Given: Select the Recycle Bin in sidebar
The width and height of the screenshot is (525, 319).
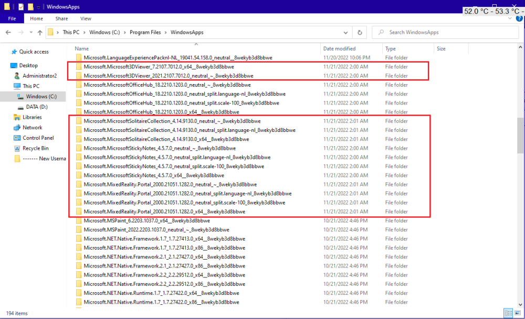Looking at the screenshot, I should [31, 148].
